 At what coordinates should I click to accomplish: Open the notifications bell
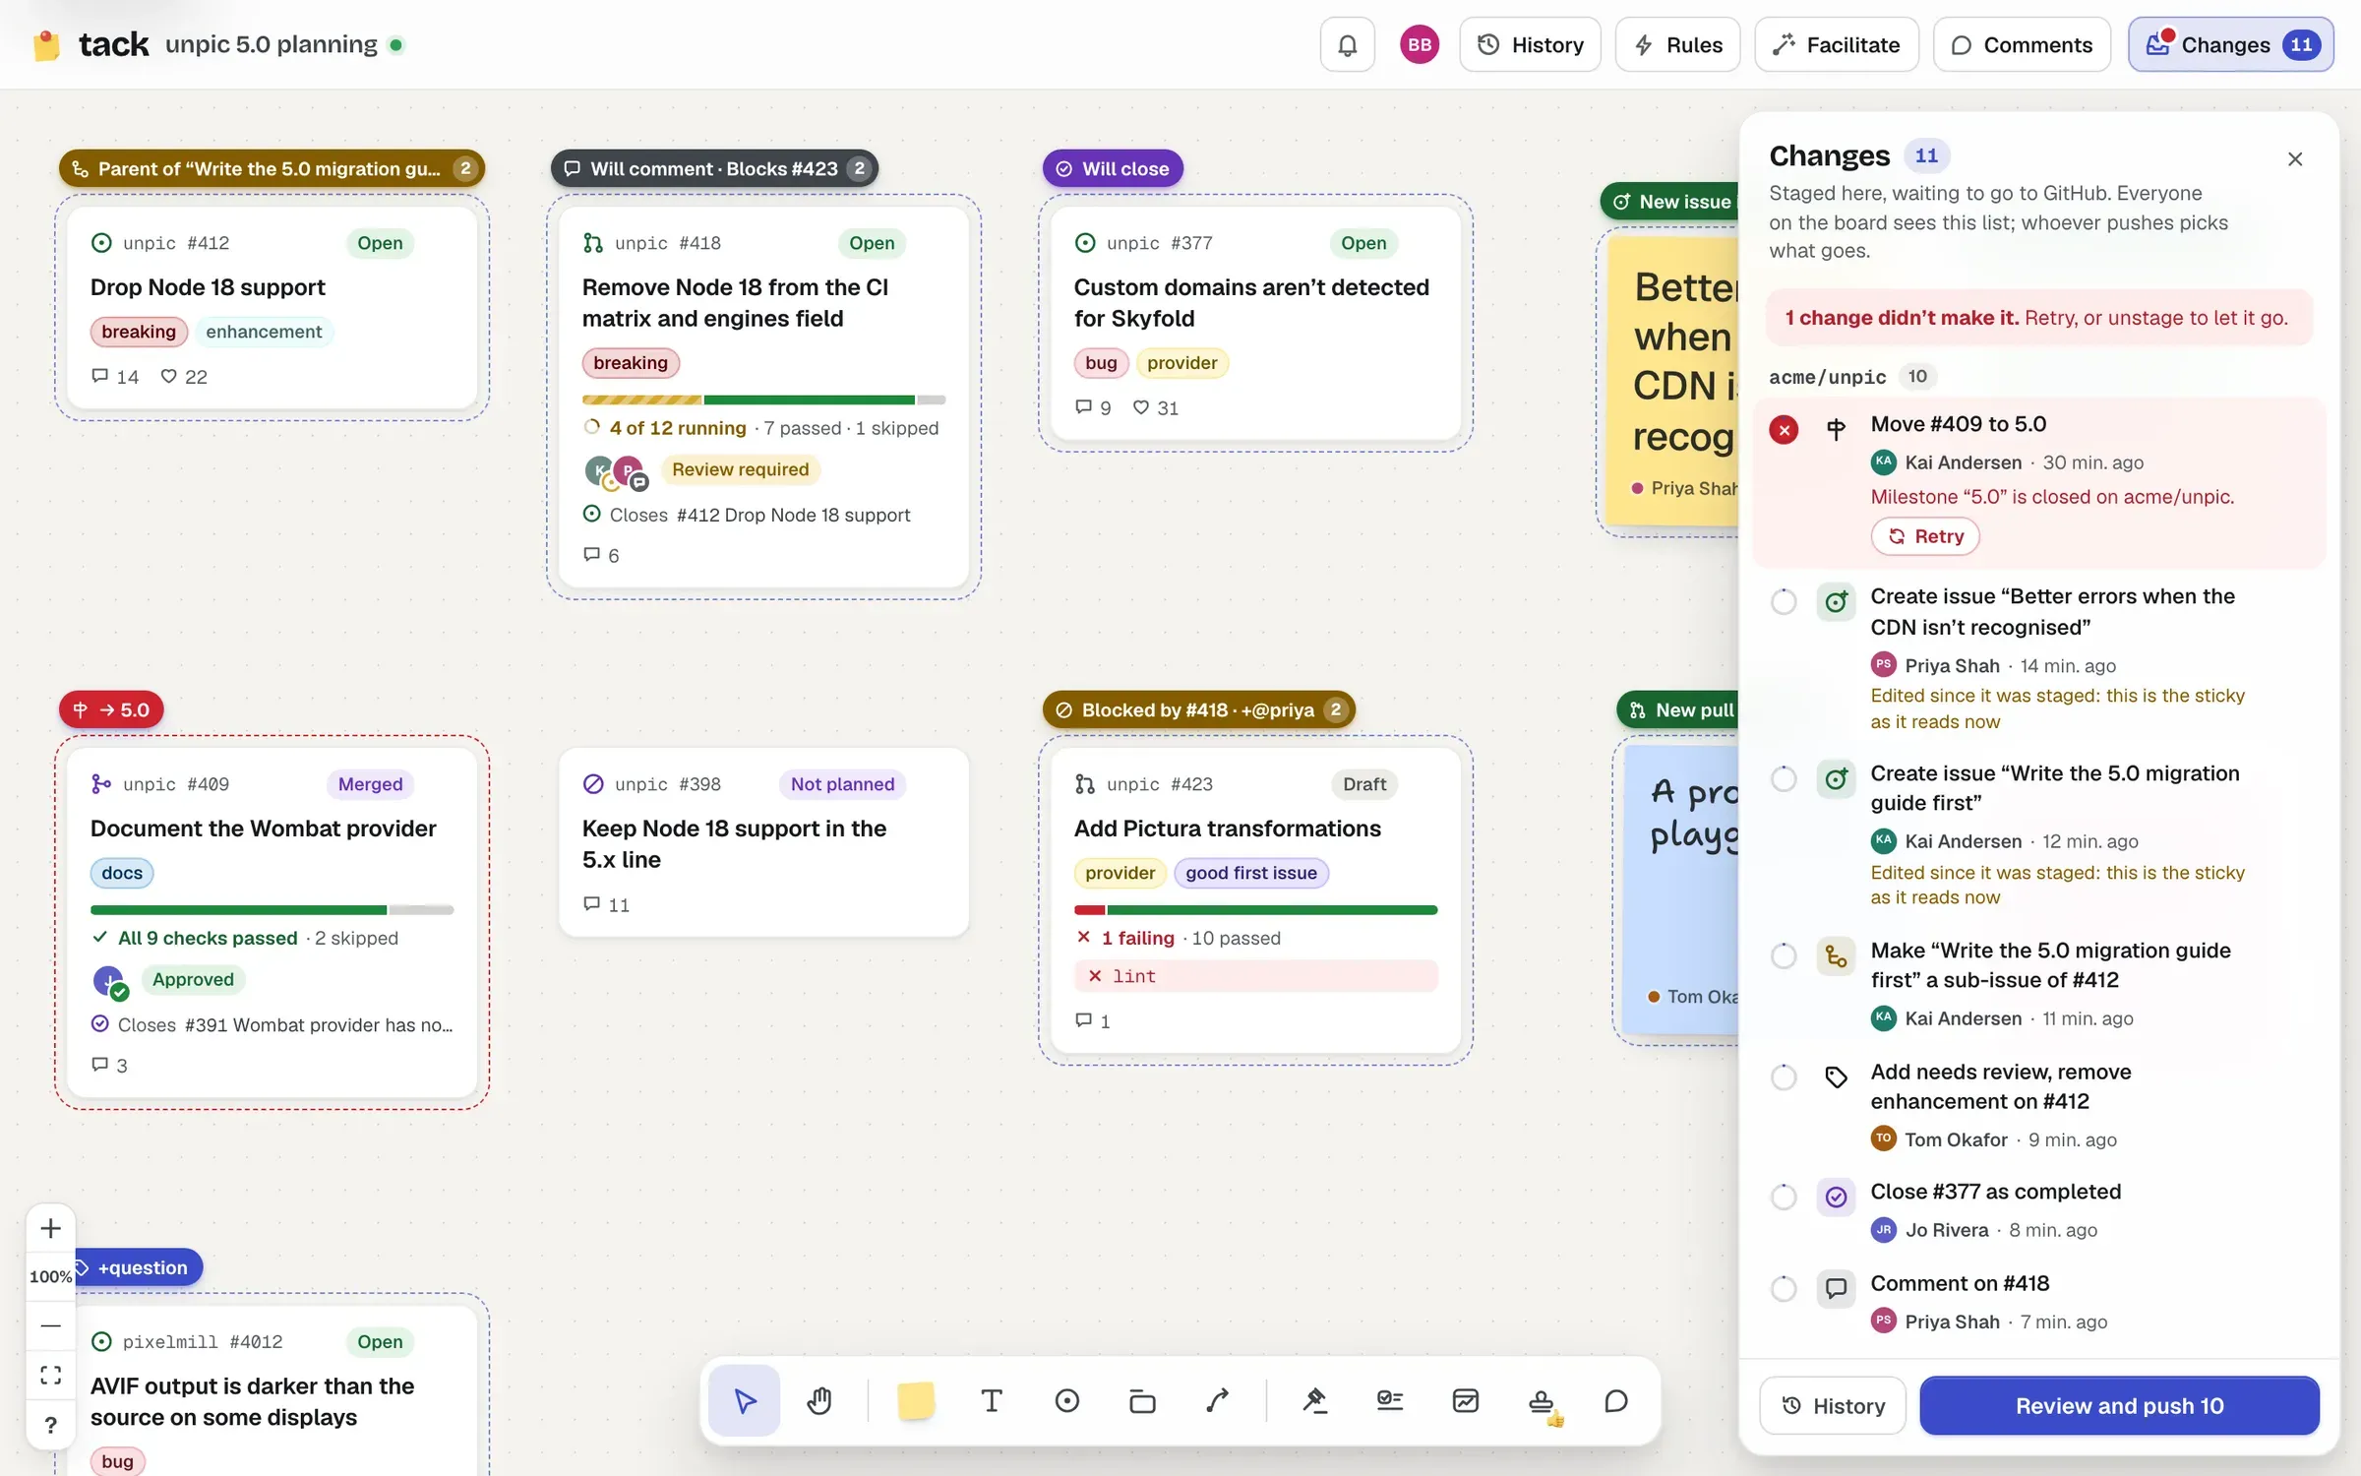click(x=1347, y=44)
